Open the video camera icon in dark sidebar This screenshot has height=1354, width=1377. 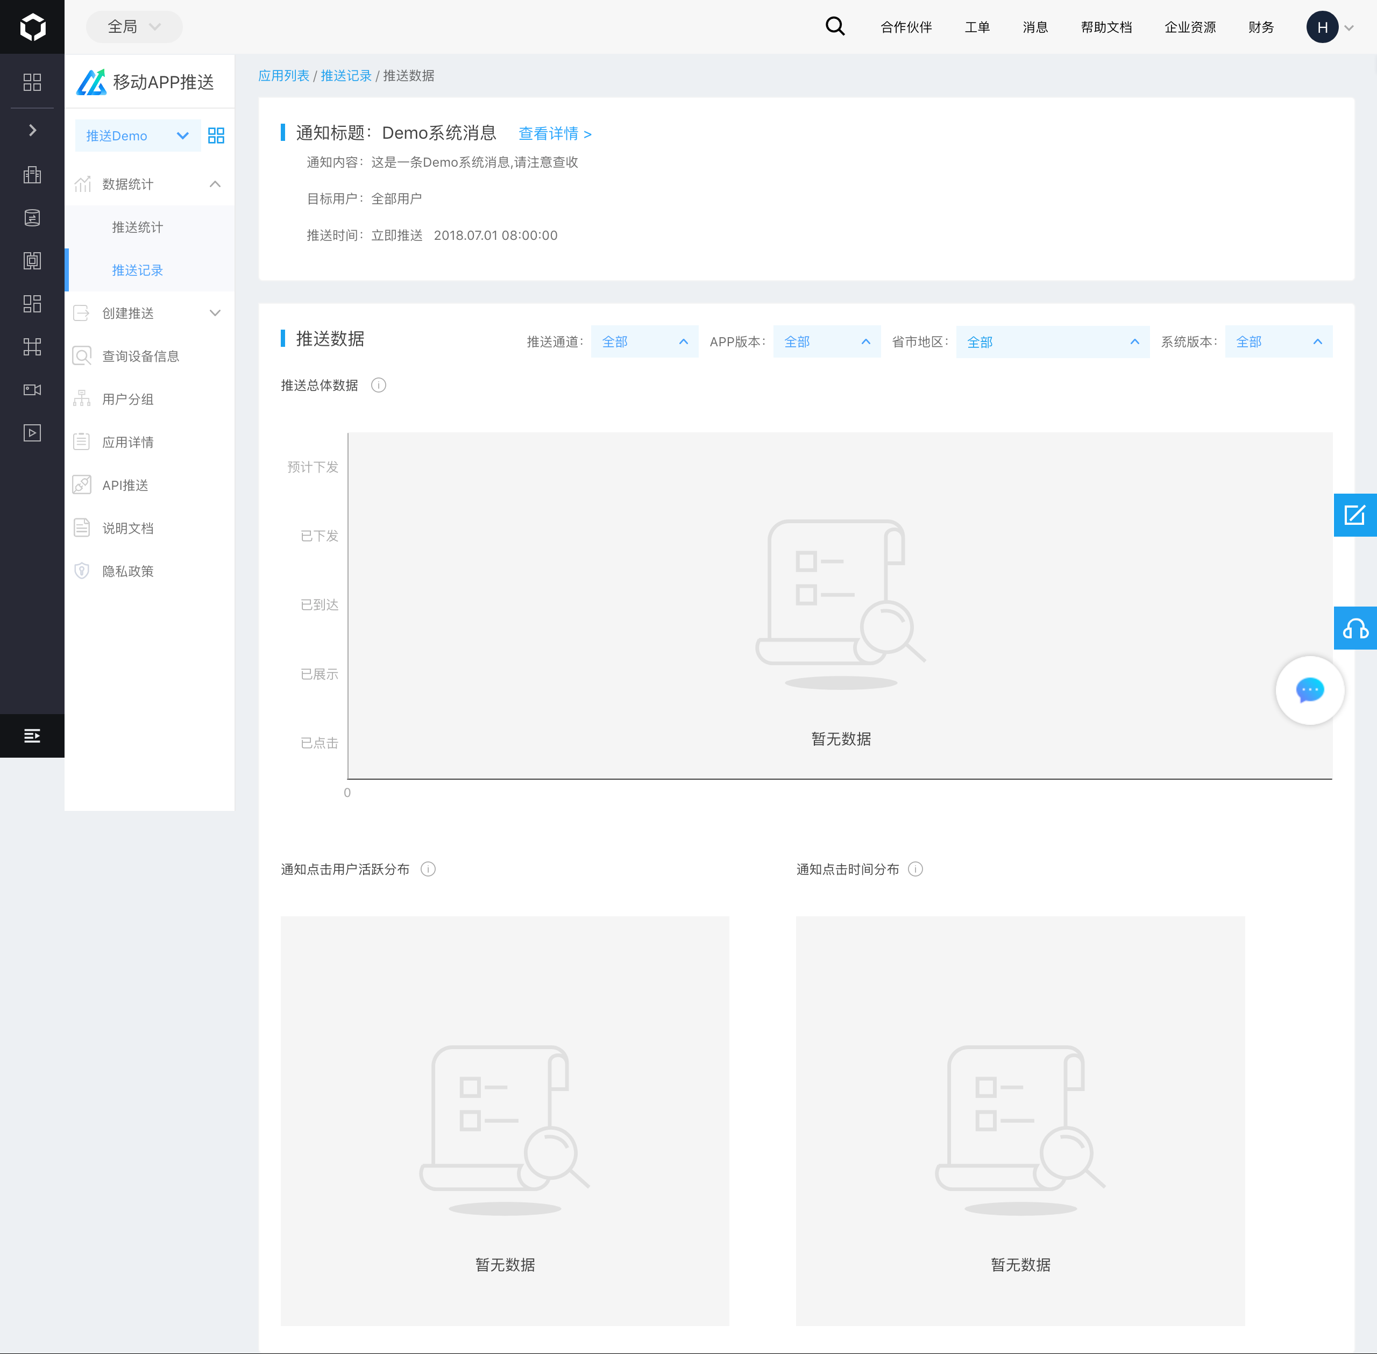[x=32, y=390]
